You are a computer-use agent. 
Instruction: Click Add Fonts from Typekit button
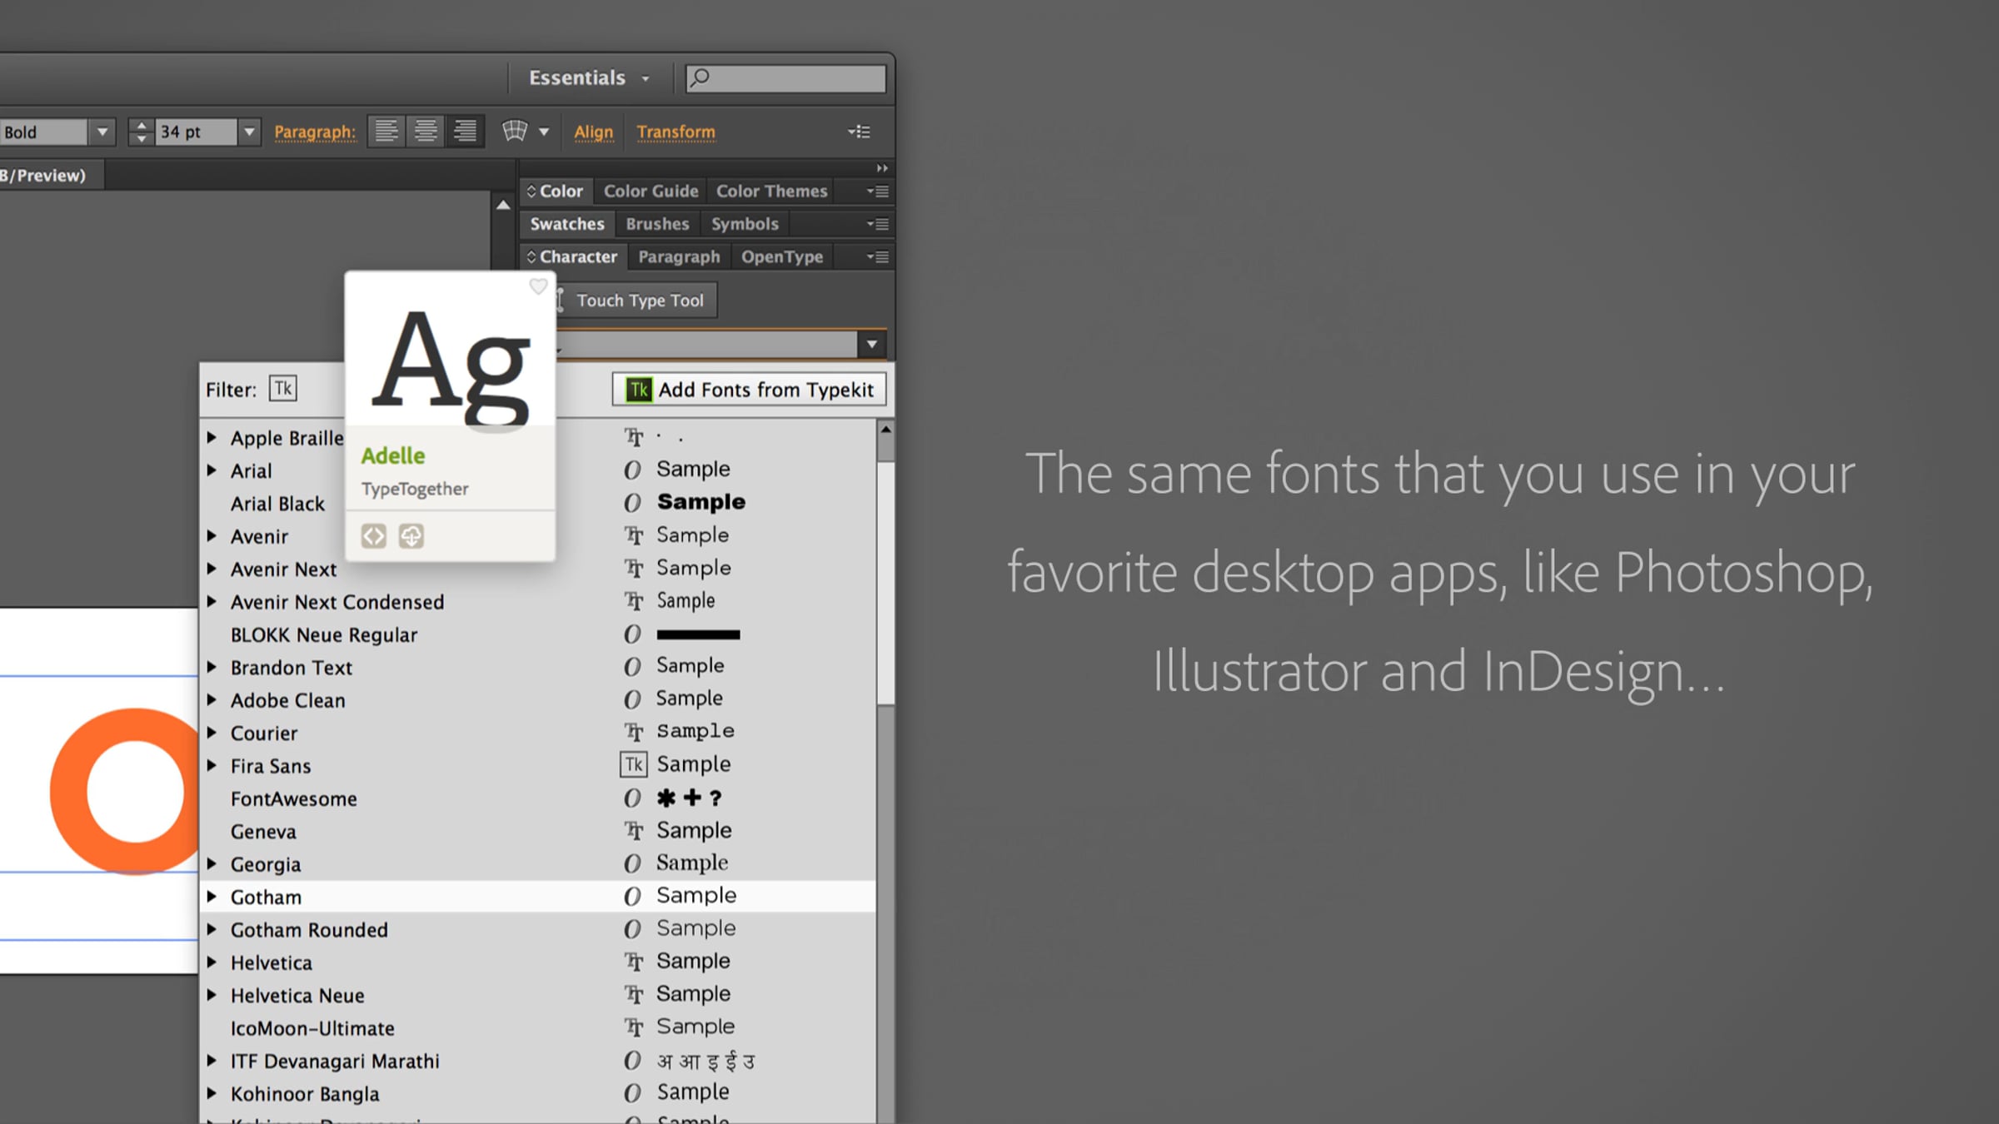[x=749, y=390]
